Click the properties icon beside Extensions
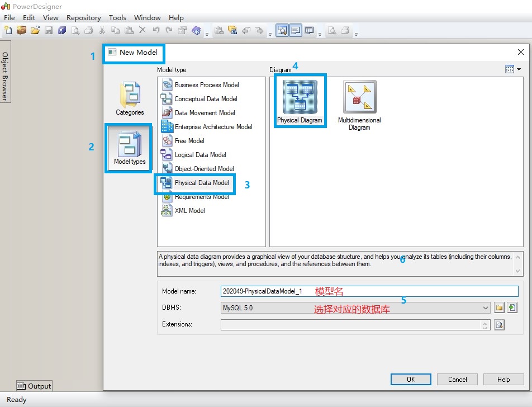 [499, 325]
